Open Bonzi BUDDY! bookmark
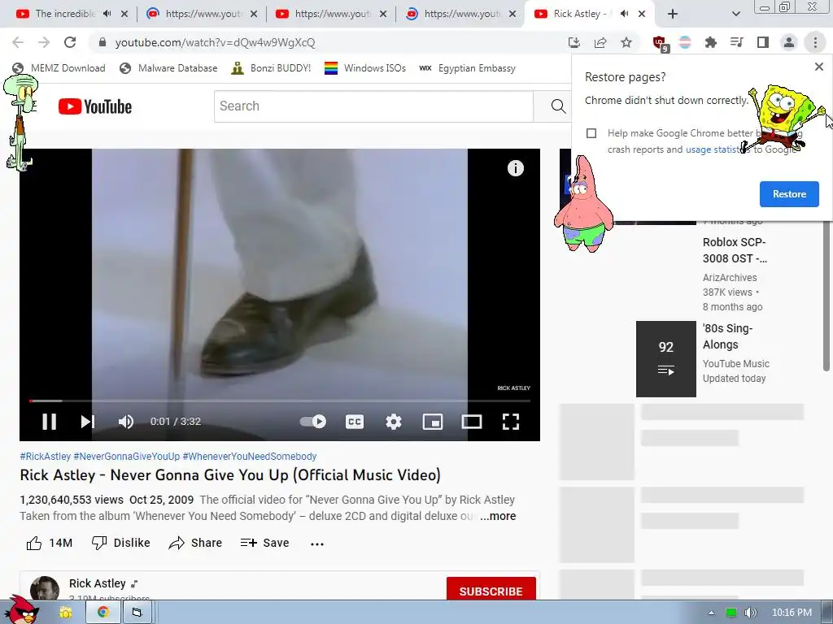Viewport: 833px width, 624px height. pyautogui.click(x=271, y=68)
